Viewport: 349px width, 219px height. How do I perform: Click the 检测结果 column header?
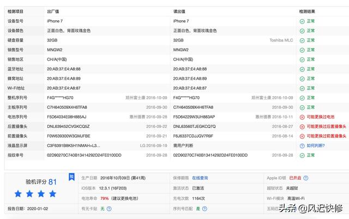[x=307, y=11]
